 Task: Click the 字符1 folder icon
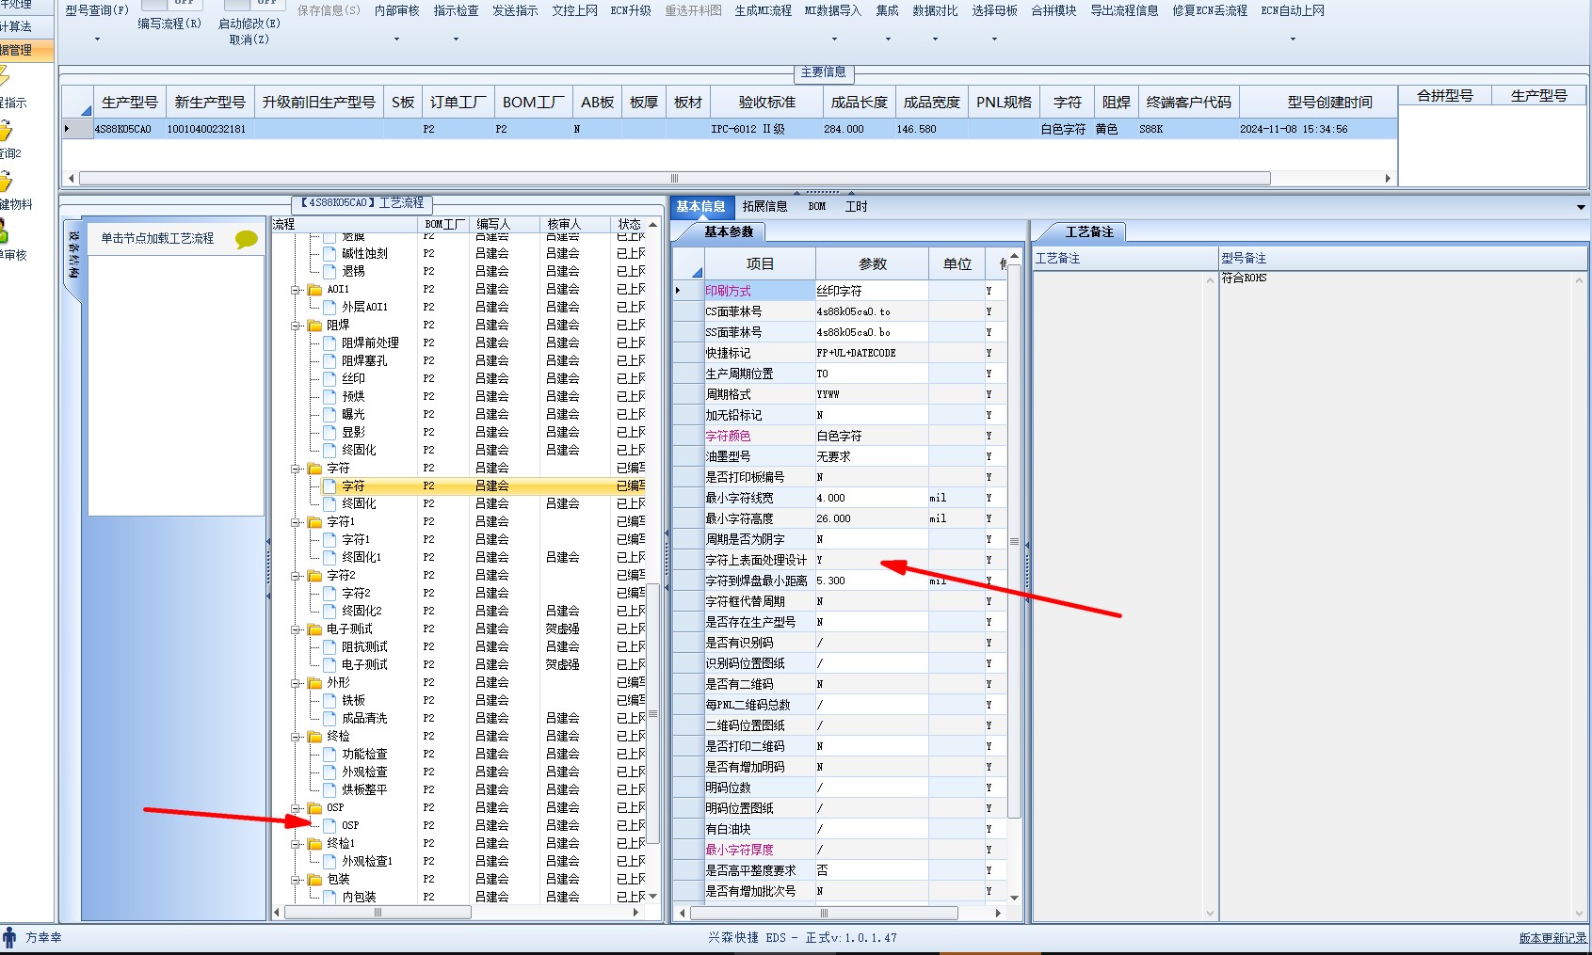pos(315,522)
